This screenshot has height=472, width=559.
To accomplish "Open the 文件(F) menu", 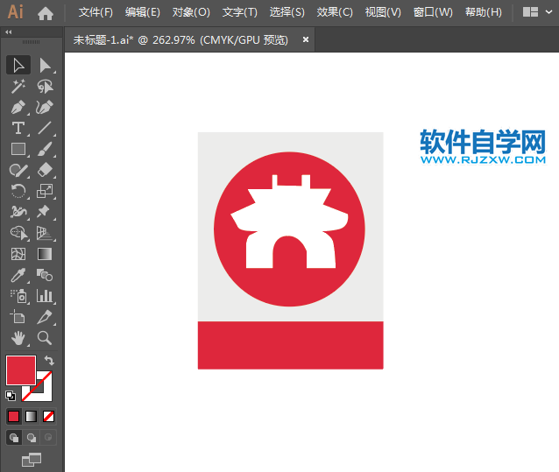I will point(96,12).
